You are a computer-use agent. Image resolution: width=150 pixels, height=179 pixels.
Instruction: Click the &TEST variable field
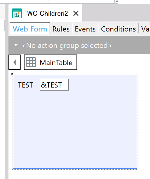(54, 85)
